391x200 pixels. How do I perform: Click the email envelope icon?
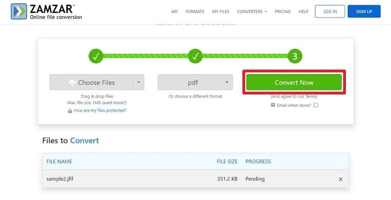(x=273, y=105)
